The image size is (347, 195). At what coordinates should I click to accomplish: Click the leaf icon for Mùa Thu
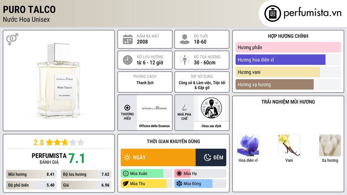pos(126,183)
